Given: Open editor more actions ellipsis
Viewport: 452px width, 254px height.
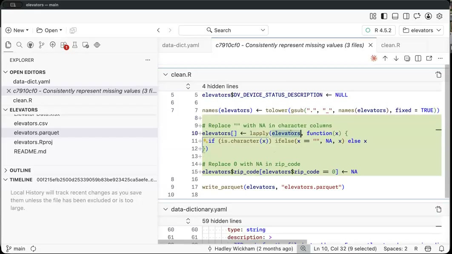Looking at the screenshot, I should click(440, 58).
